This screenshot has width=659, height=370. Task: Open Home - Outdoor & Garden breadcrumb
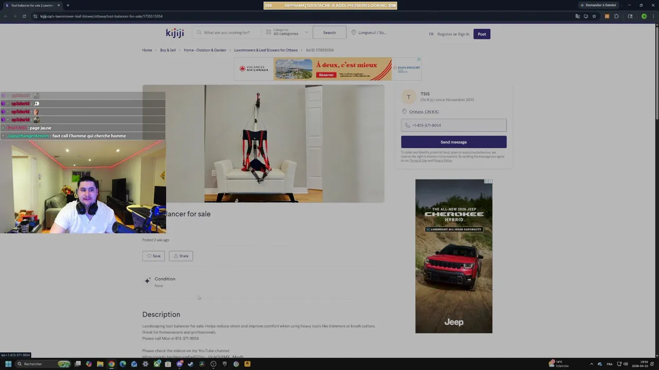point(205,50)
